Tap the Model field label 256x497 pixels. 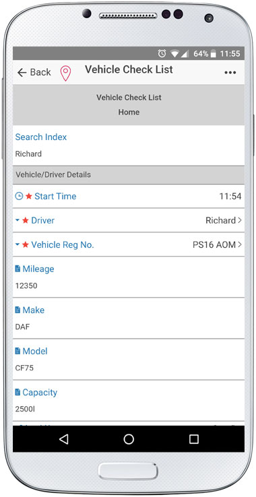[x=35, y=351]
